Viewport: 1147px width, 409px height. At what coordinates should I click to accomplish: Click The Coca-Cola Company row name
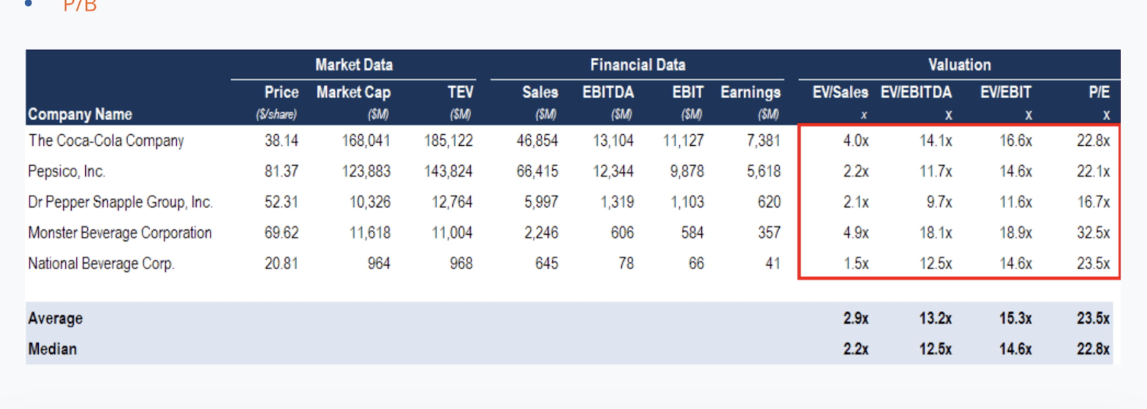point(106,140)
